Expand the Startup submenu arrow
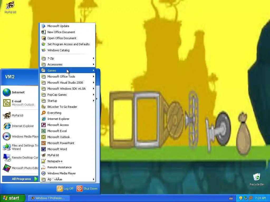This screenshot has width=270, height=202. [94, 101]
